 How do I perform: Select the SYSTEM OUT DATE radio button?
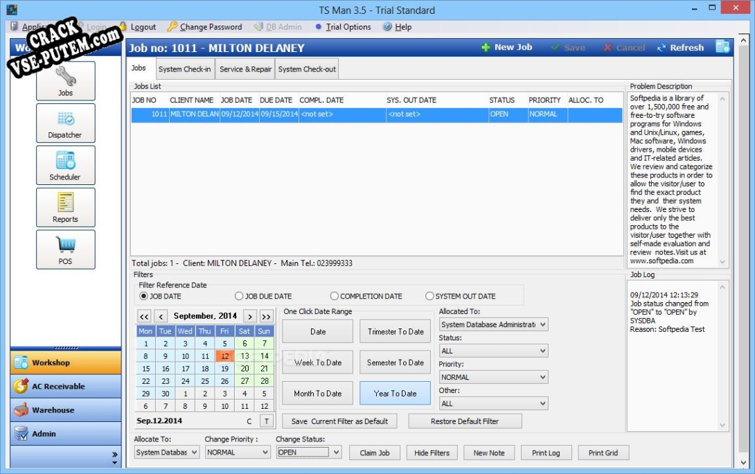(429, 297)
